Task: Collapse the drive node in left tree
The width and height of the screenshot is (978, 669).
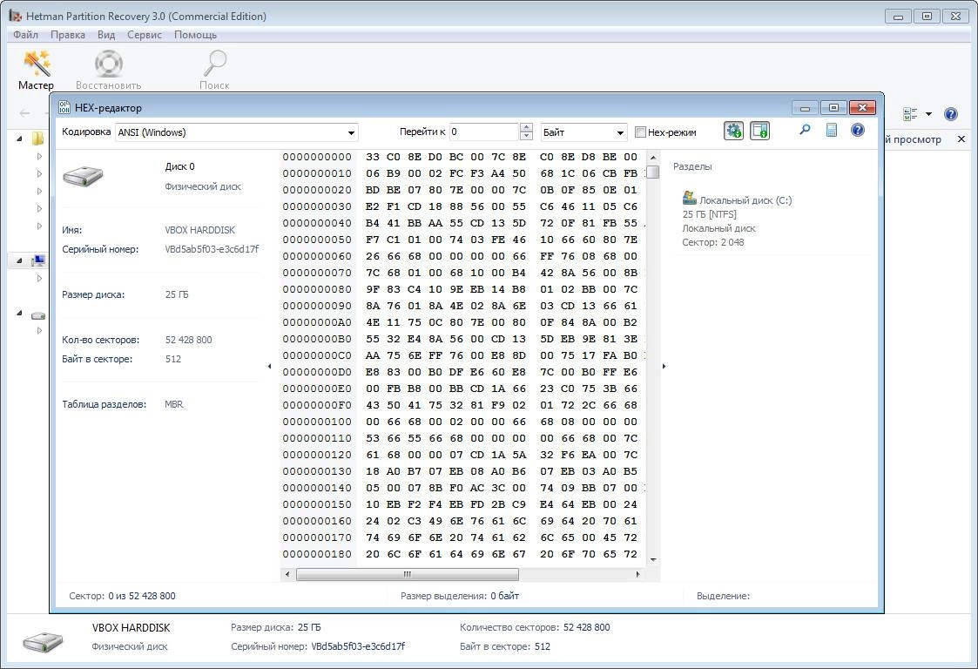Action: [x=19, y=313]
